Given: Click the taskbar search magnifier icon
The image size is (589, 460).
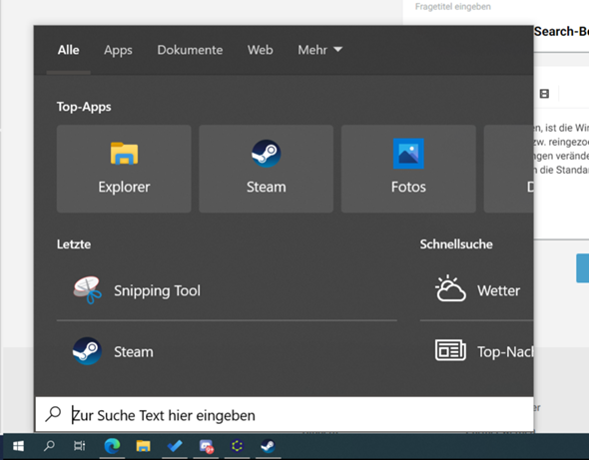Looking at the screenshot, I should tap(49, 446).
